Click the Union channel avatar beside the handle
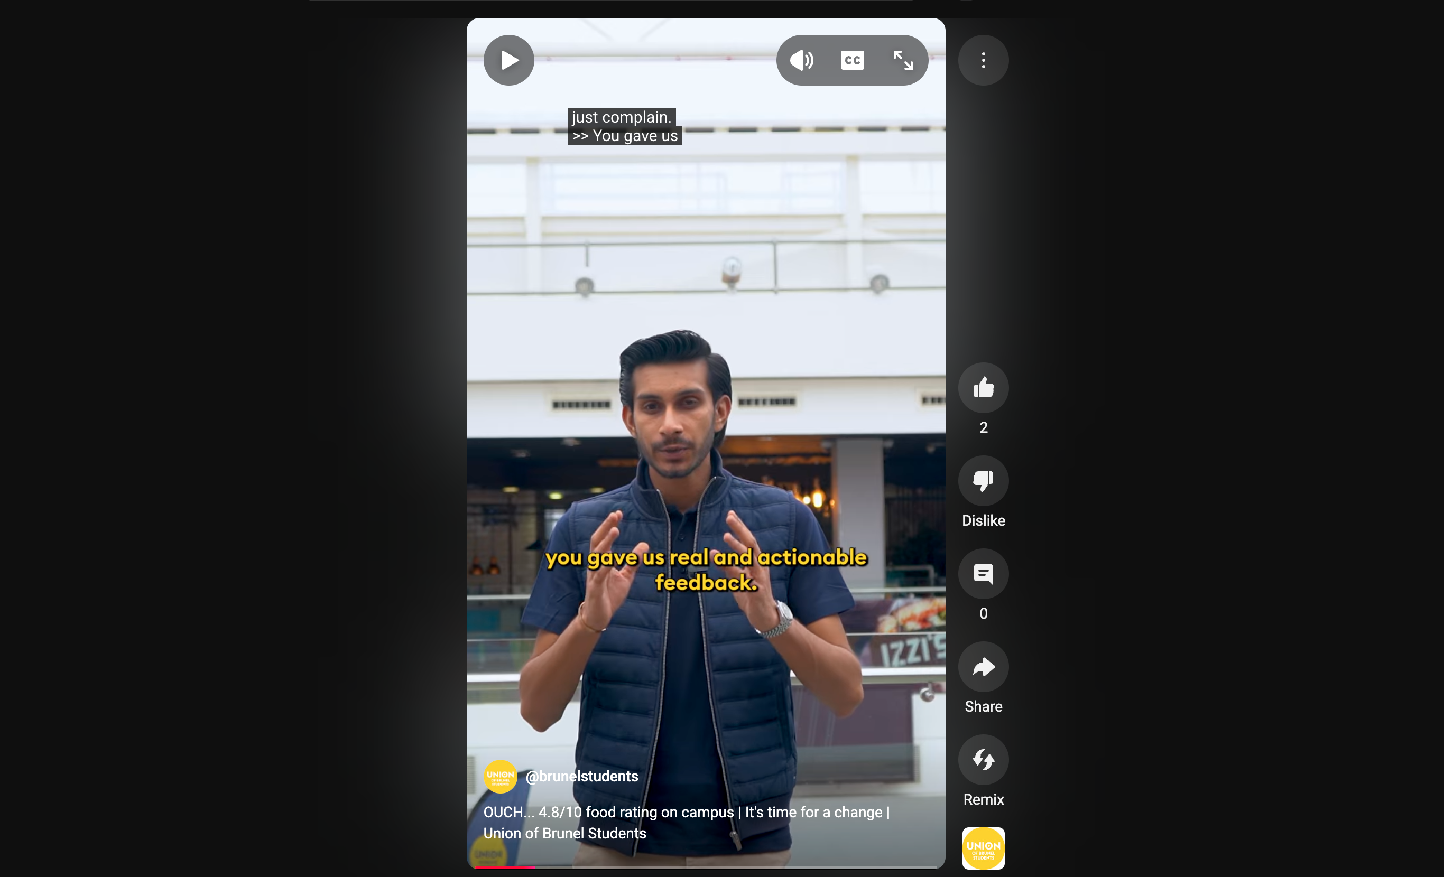Viewport: 1444px width, 877px height. pos(500,776)
